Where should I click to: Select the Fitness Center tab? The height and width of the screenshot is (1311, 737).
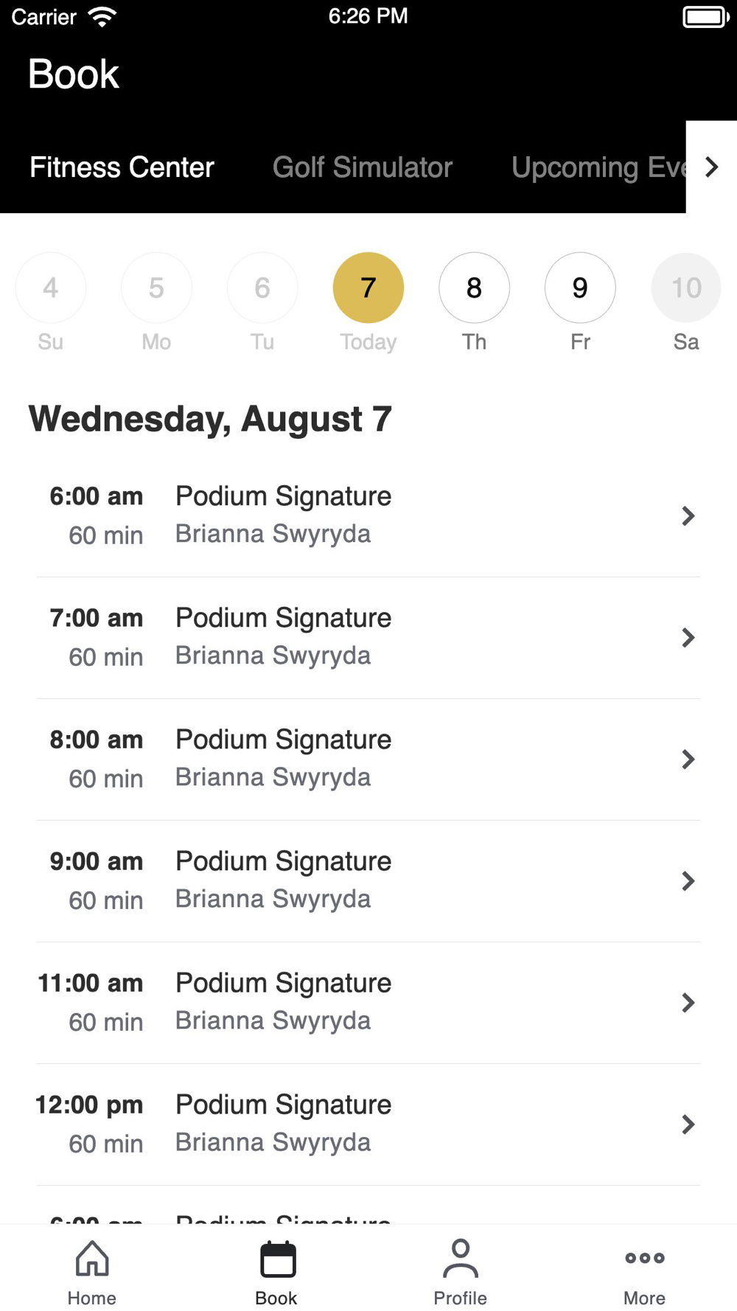tap(122, 167)
